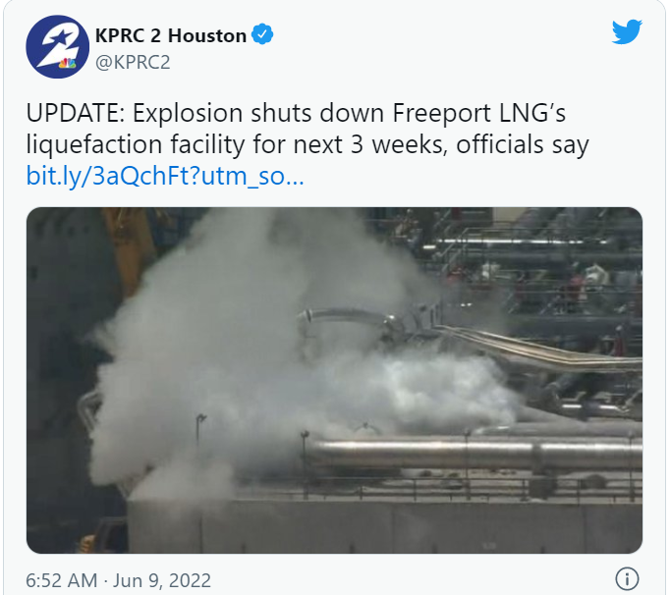Click the blue verified checkmark badge
Image resolution: width=670 pixels, height=595 pixels.
click(x=262, y=34)
